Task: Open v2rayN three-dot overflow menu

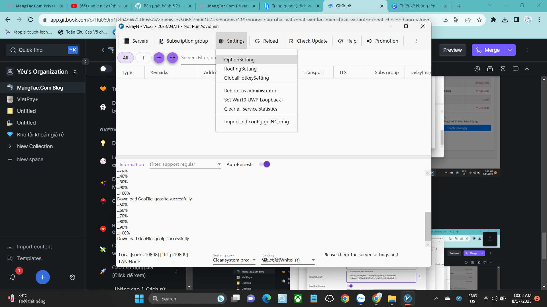Action: click(416, 41)
